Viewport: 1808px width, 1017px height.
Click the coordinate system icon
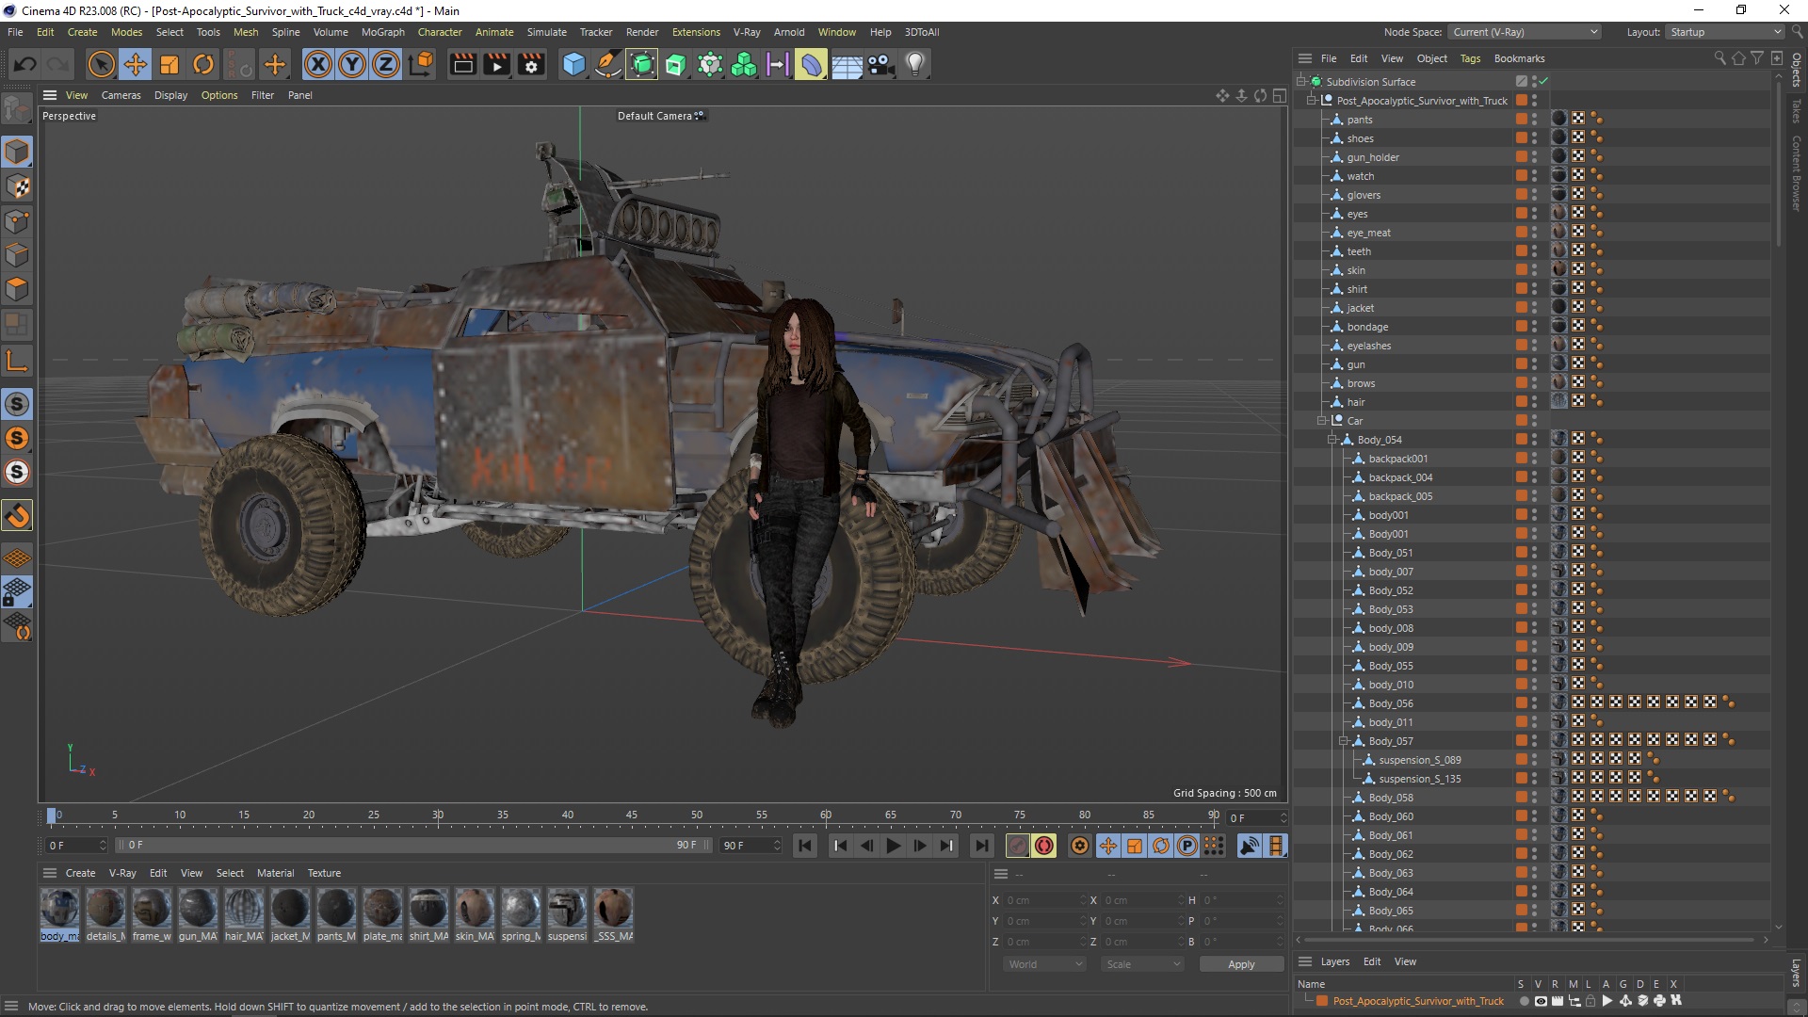coord(422,64)
